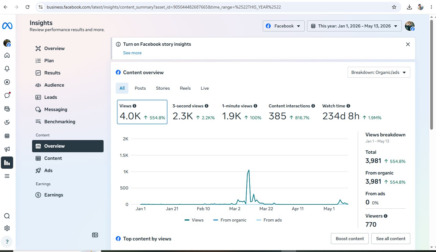The height and width of the screenshot is (252, 436).
Task: Expand the Breakdown: Organic/ads dropdown
Action: 379,72
